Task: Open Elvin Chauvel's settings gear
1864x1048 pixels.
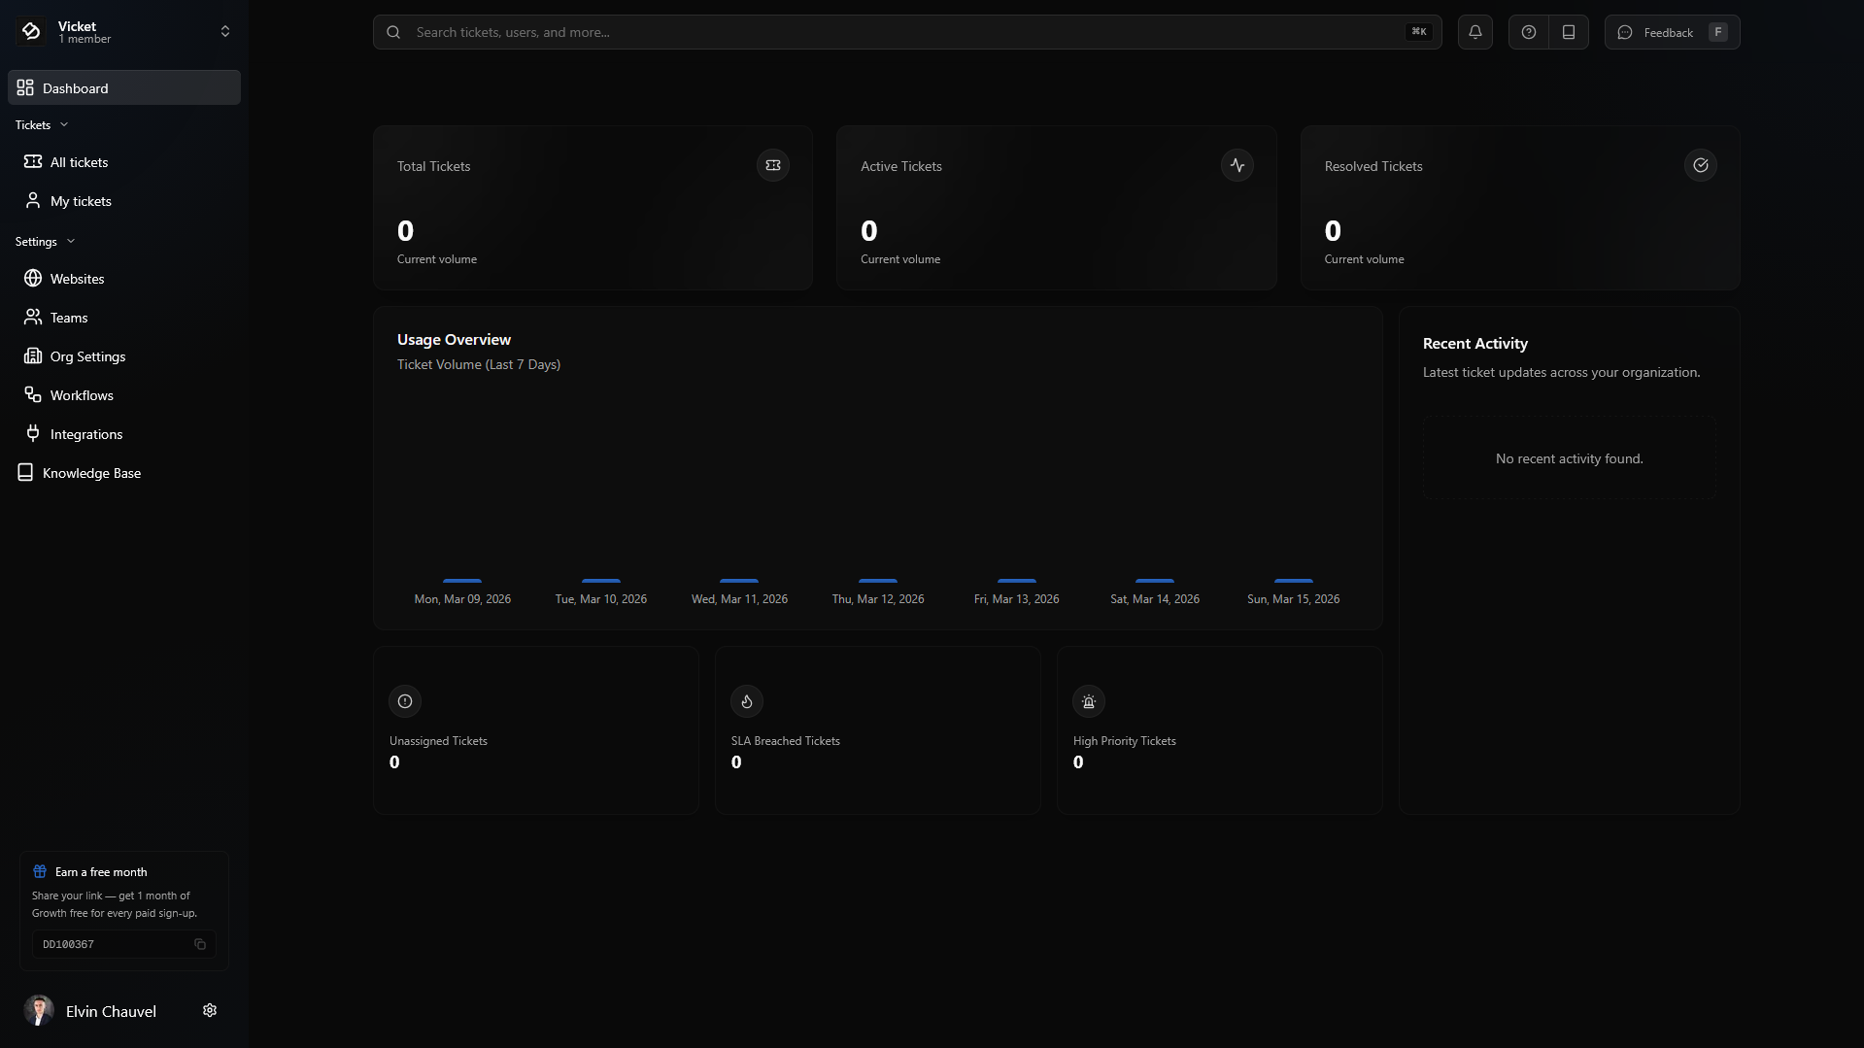Action: tap(210, 1010)
